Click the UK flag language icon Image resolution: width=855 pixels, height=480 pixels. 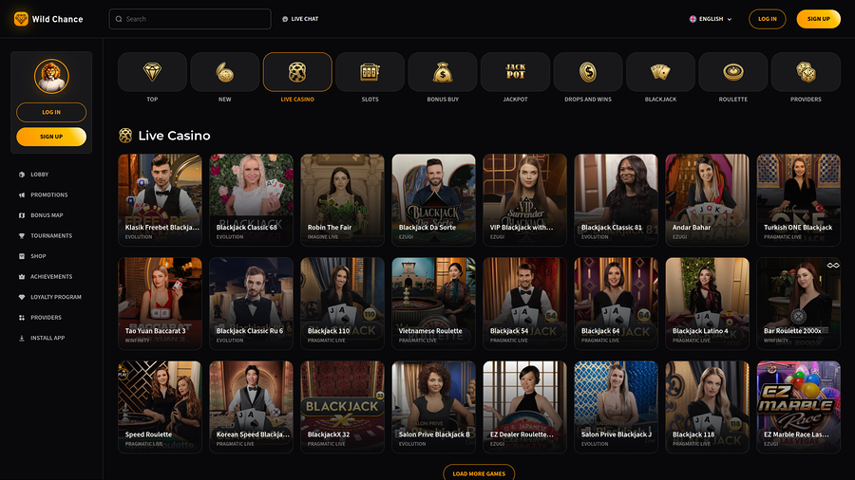[693, 19]
